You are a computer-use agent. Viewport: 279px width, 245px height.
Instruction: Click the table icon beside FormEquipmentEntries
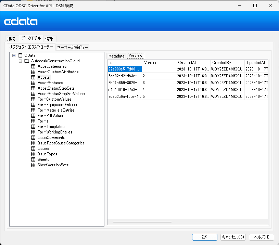[x=33, y=105]
